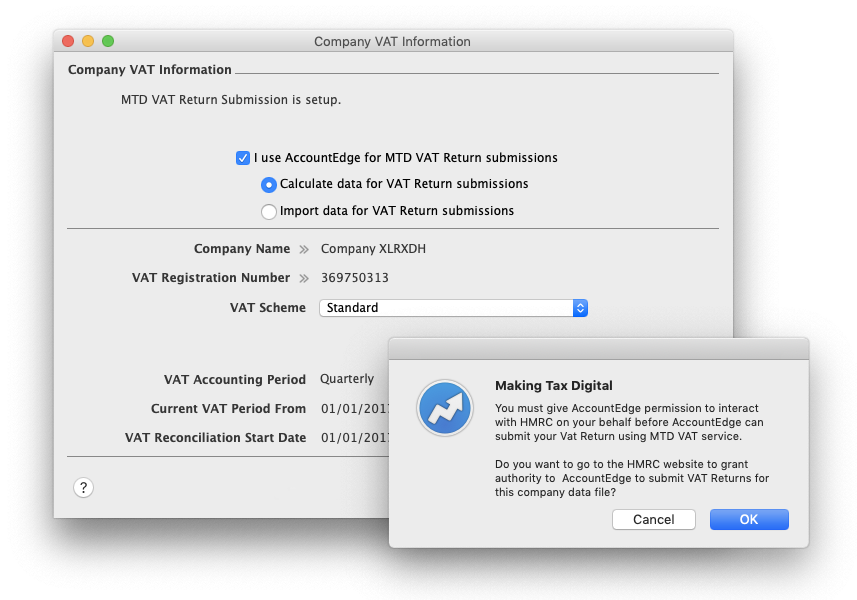Click the AccountEdge logo in the dialog
The width and height of the screenshot is (857, 600).
click(x=445, y=407)
